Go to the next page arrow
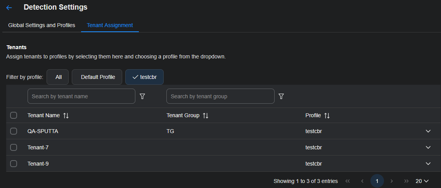This screenshot has width=441, height=188. [392, 181]
